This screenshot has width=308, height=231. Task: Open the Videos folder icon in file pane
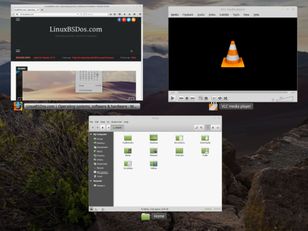(x=154, y=165)
